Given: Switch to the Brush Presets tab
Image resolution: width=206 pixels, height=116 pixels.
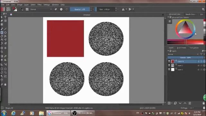Looking at the screenshot, I should (x=182, y=48).
